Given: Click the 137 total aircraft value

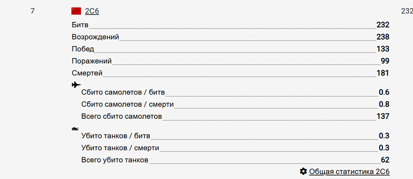Looking at the screenshot, I should (x=383, y=116).
